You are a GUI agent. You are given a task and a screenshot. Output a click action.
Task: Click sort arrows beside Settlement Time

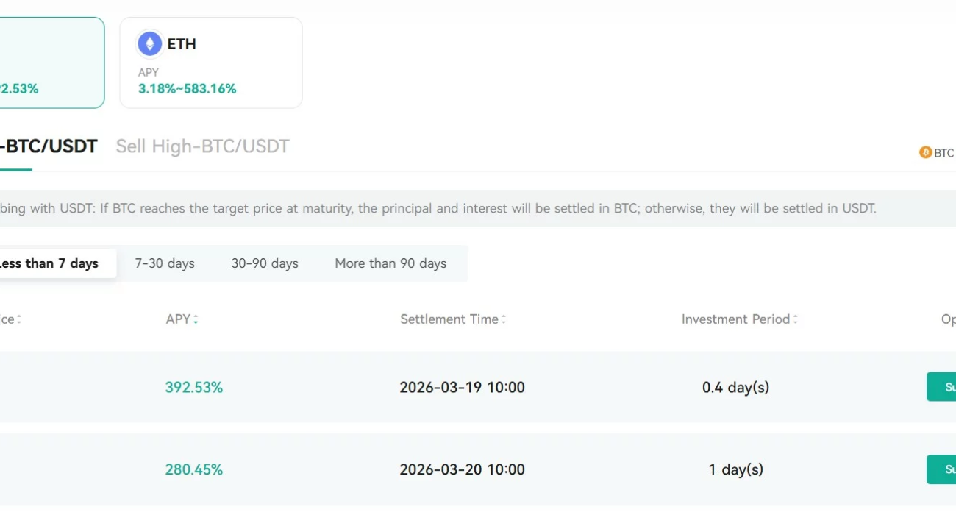[504, 319]
